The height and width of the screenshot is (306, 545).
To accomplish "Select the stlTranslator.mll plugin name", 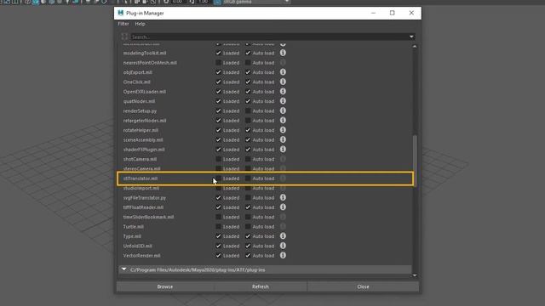I will pyautogui.click(x=141, y=178).
